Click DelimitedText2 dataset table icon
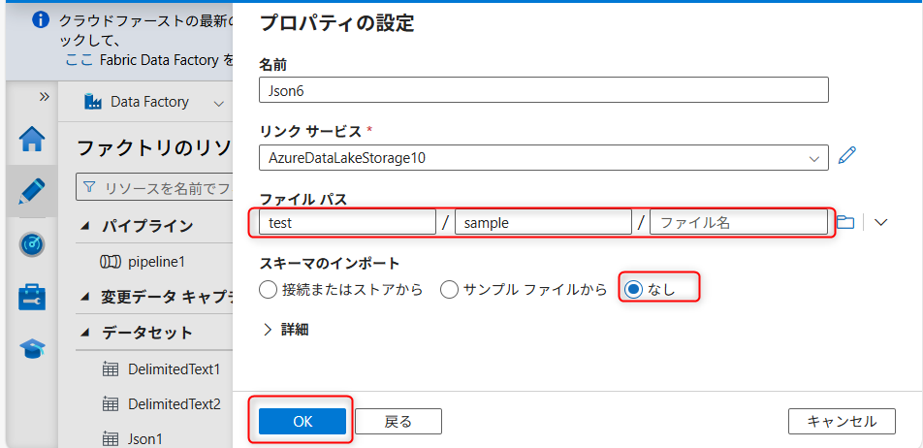This screenshot has width=923, height=448. click(111, 403)
